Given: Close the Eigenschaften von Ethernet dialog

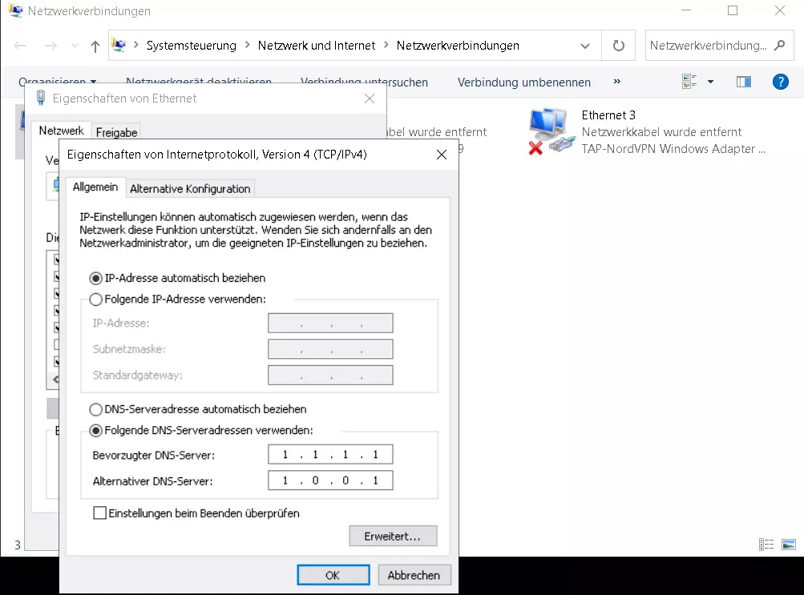Looking at the screenshot, I should (370, 98).
